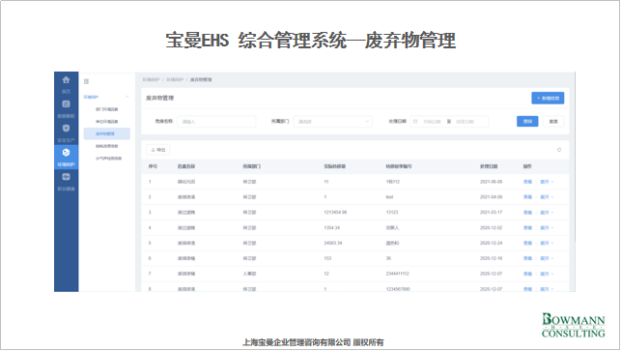This screenshot has height=351, width=621.
Task: Expand 展开 for row 7
Action: (547, 274)
